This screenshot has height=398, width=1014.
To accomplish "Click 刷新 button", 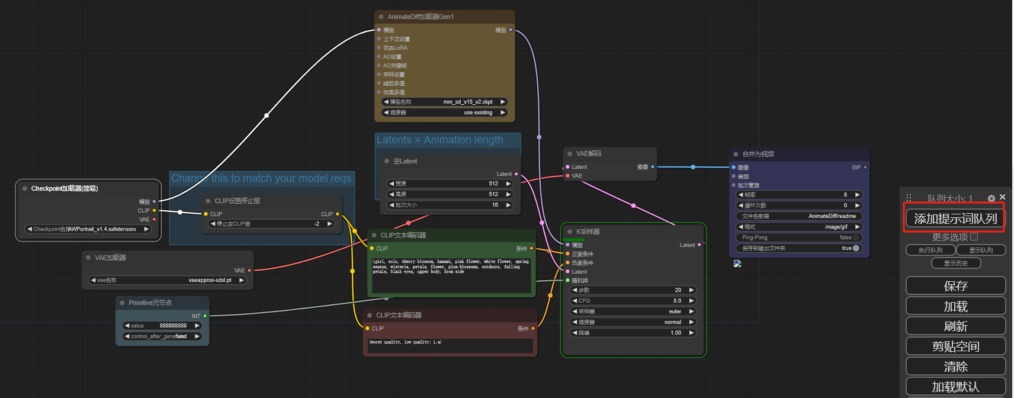I will point(955,326).
